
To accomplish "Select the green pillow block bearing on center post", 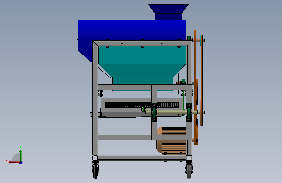I will coord(154,112).
